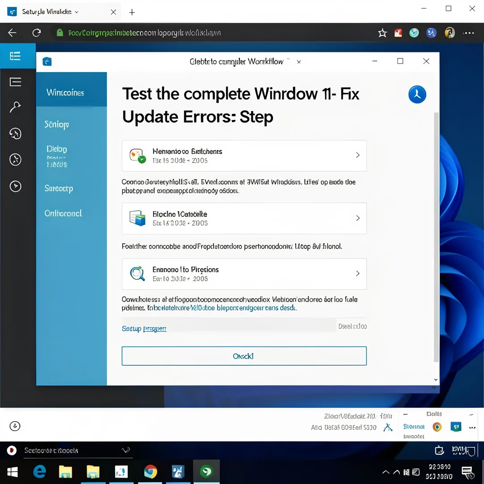
Task: Click the play circle icon in left rail
Action: tap(15, 186)
